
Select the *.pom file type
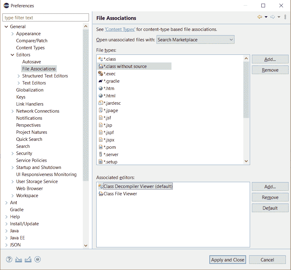click(109, 147)
